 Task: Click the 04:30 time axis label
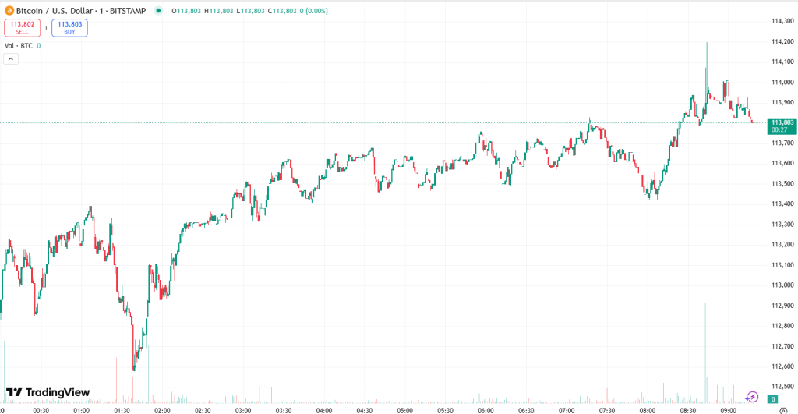[x=365, y=410]
